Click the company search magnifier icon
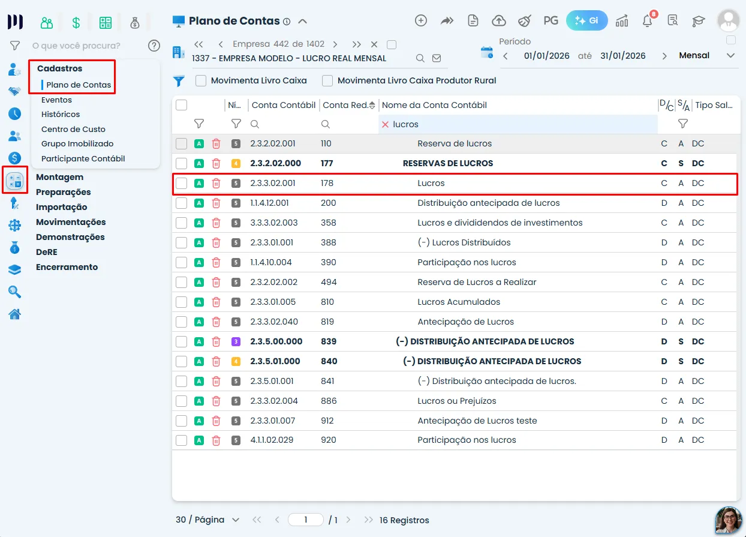Viewport: 746px width, 537px height. [x=420, y=58]
